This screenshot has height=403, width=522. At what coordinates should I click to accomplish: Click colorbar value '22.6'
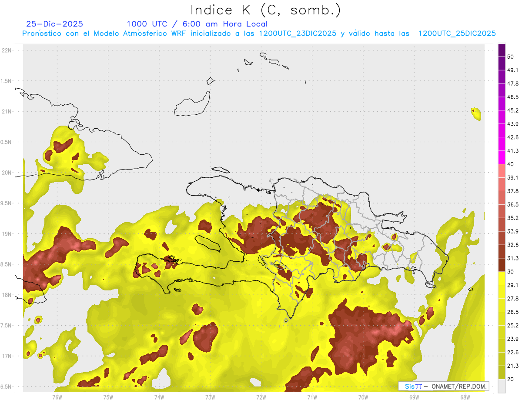513,352
